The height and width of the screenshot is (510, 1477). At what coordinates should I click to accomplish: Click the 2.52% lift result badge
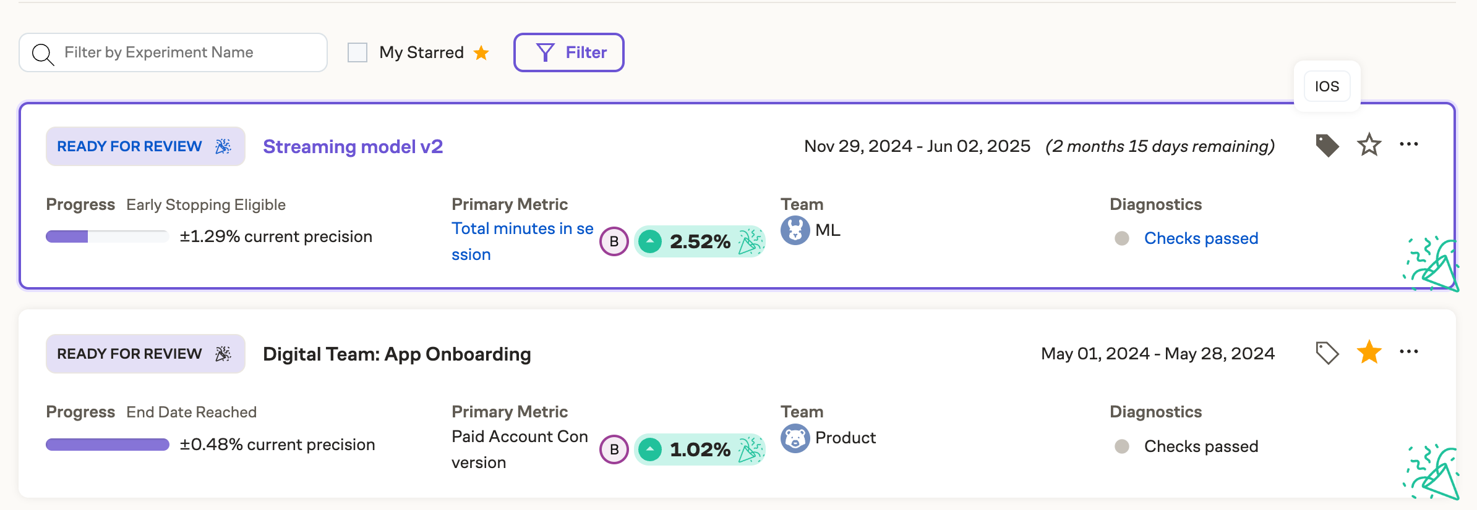[700, 241]
